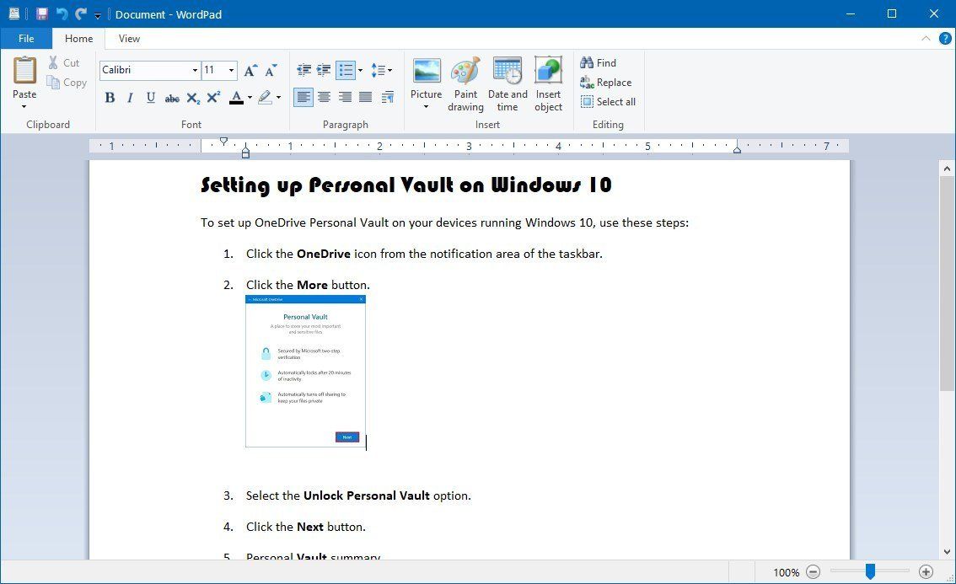Switch to the View tab
Image resolution: width=956 pixels, height=584 pixels.
pos(128,38)
